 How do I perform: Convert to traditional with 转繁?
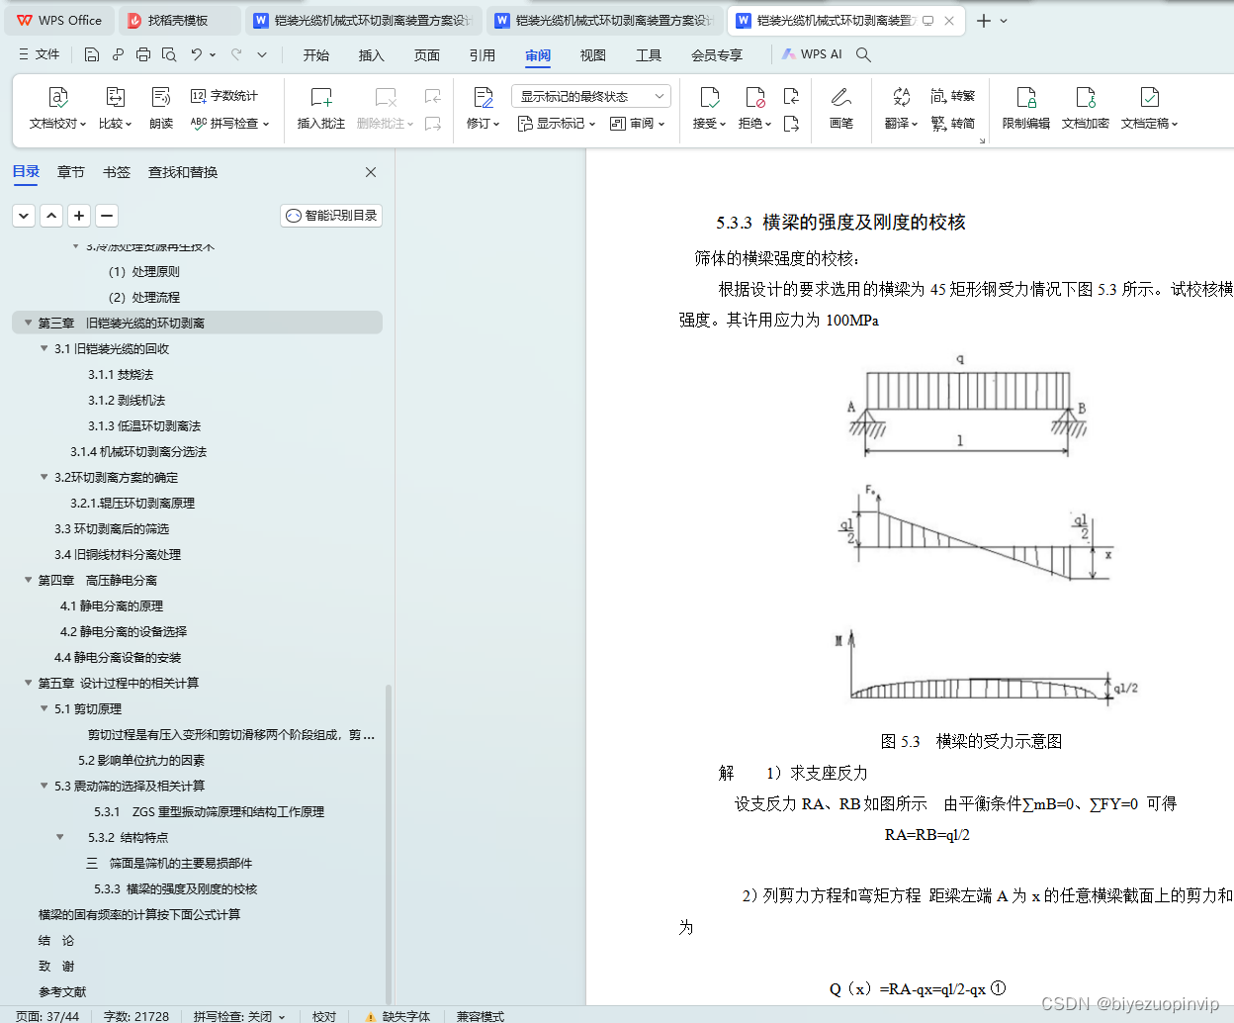(953, 96)
